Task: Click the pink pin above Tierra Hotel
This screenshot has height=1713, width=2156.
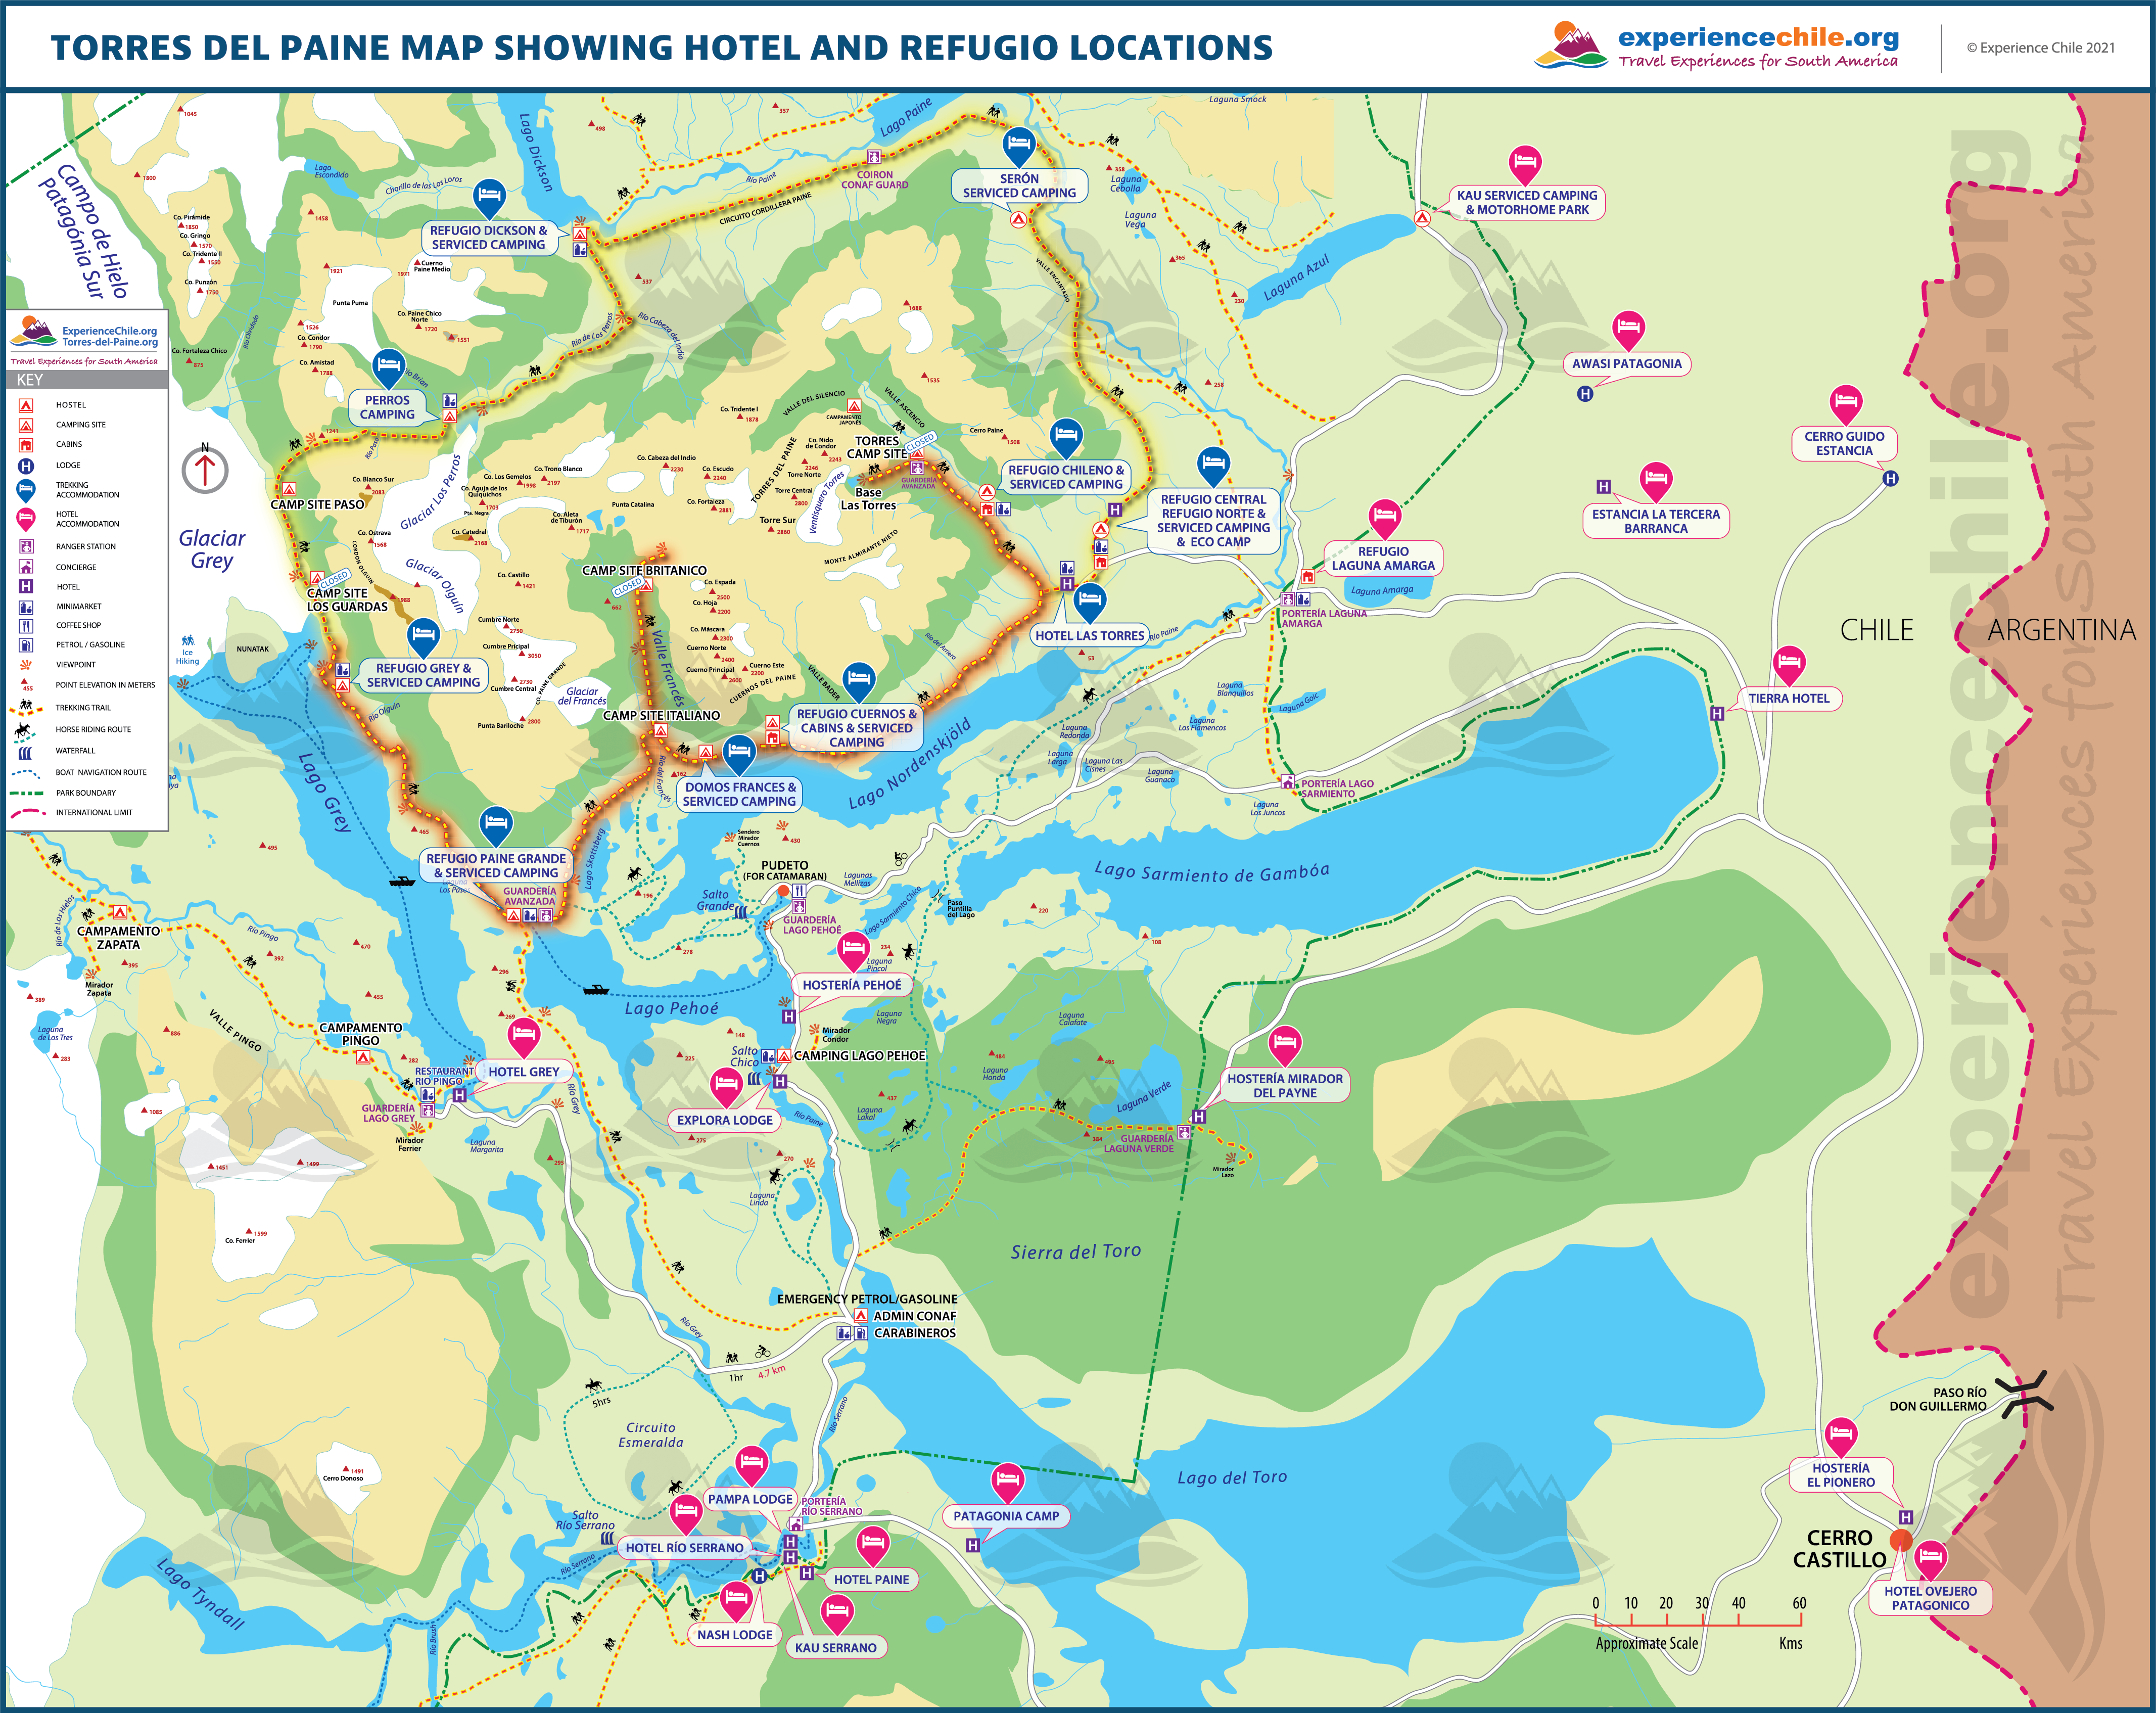Action: 1789,662
